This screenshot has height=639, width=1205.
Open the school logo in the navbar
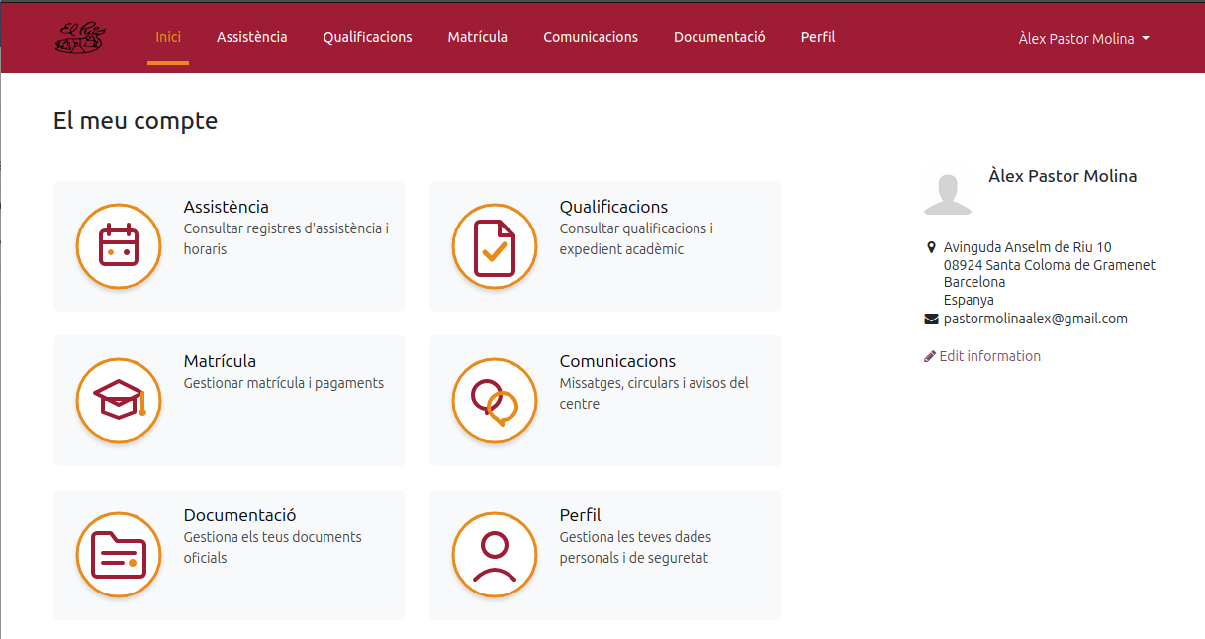click(80, 38)
